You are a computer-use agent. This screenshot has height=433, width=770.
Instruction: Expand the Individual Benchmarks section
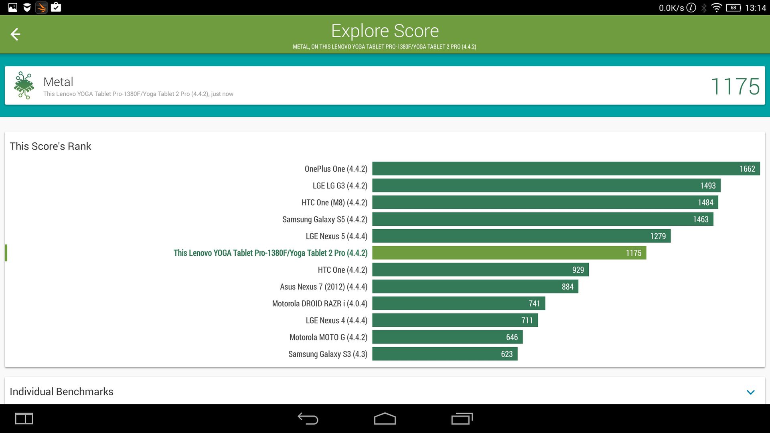click(751, 392)
